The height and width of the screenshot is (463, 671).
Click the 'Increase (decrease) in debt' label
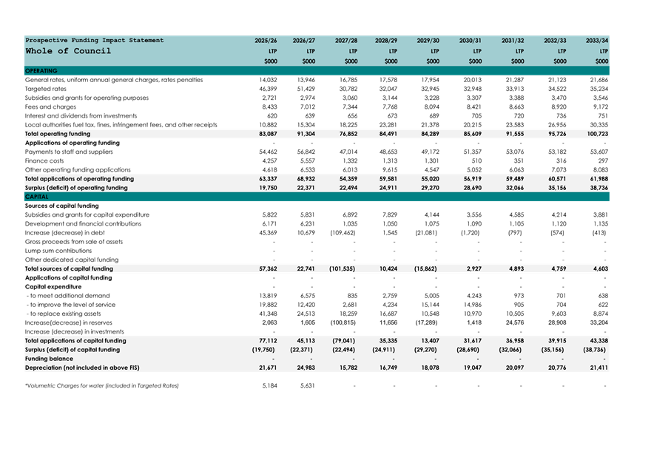click(x=65, y=233)
